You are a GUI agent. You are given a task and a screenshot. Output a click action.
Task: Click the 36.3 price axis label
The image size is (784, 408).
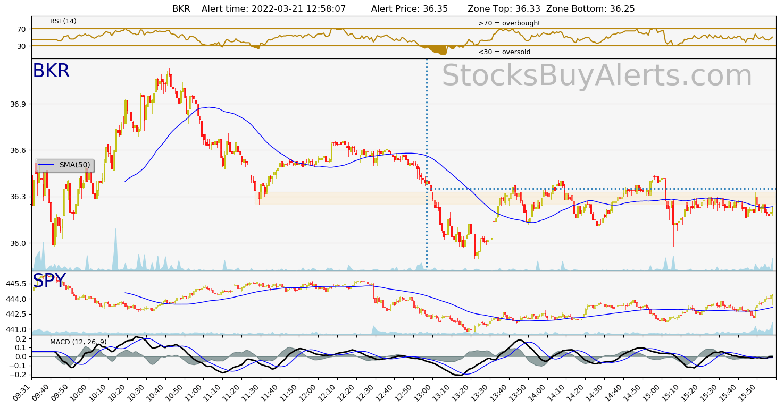[18, 197]
